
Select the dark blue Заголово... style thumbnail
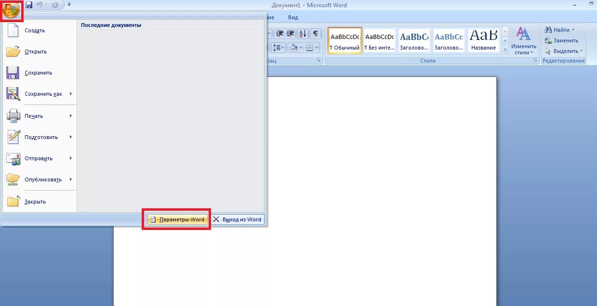pyautogui.click(x=414, y=40)
